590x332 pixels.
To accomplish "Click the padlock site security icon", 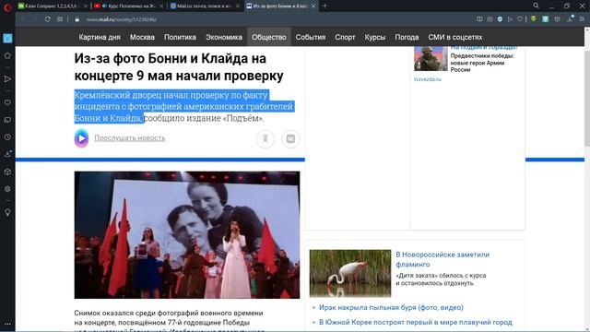I will [x=77, y=19].
